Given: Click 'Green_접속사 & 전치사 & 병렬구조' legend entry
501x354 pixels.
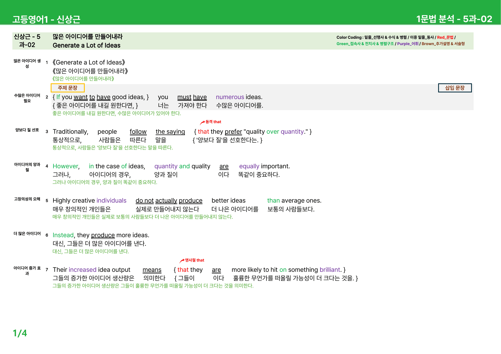Looking at the screenshot, I should (x=365, y=44).
